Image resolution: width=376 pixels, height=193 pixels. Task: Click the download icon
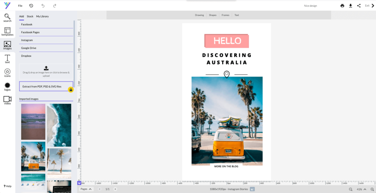tap(350, 6)
